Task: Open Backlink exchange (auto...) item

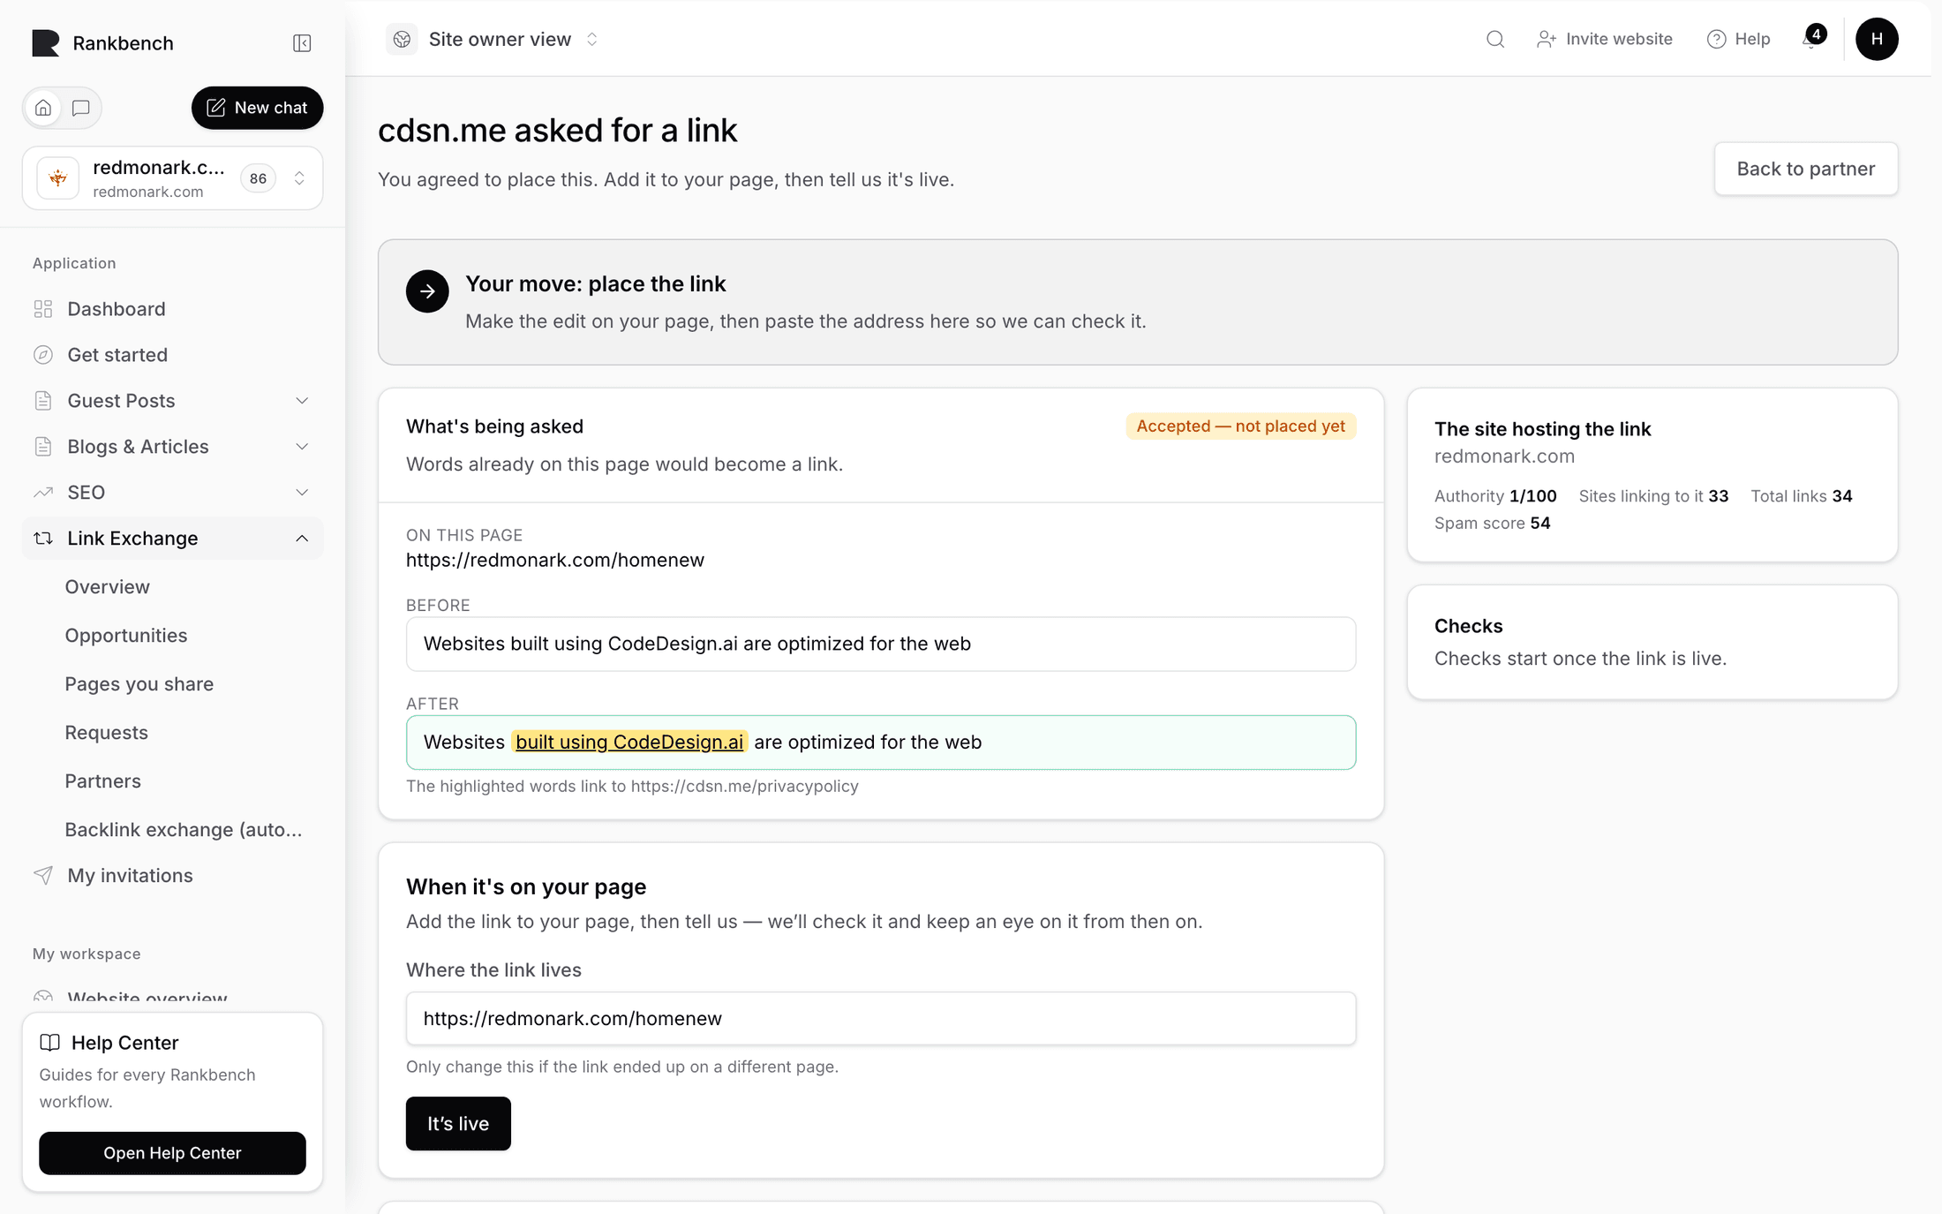Action: 184,830
